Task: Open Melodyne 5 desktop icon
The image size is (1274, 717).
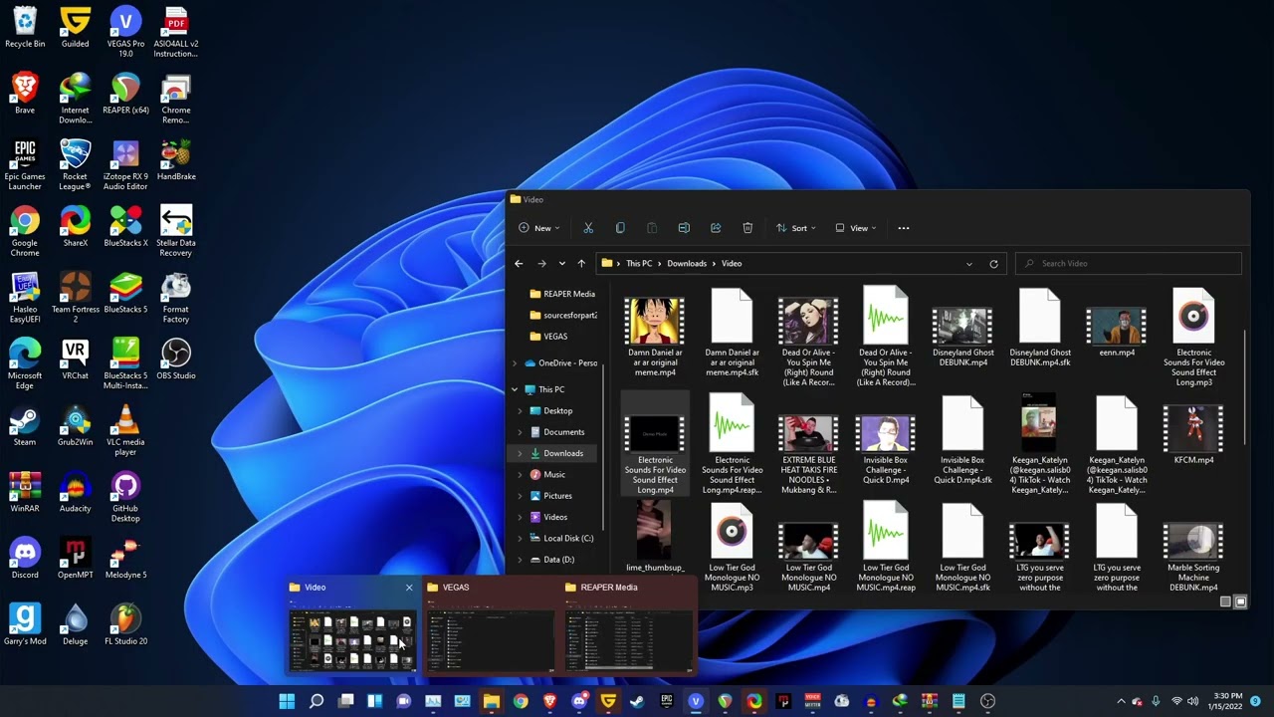Action: [x=125, y=559]
